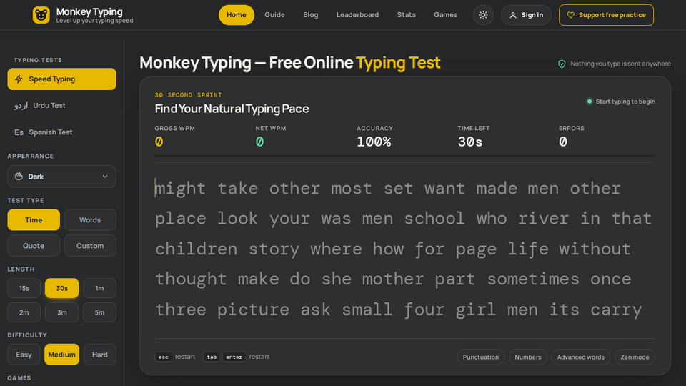
Task: Select the Urdu Test
Action: [61, 106]
